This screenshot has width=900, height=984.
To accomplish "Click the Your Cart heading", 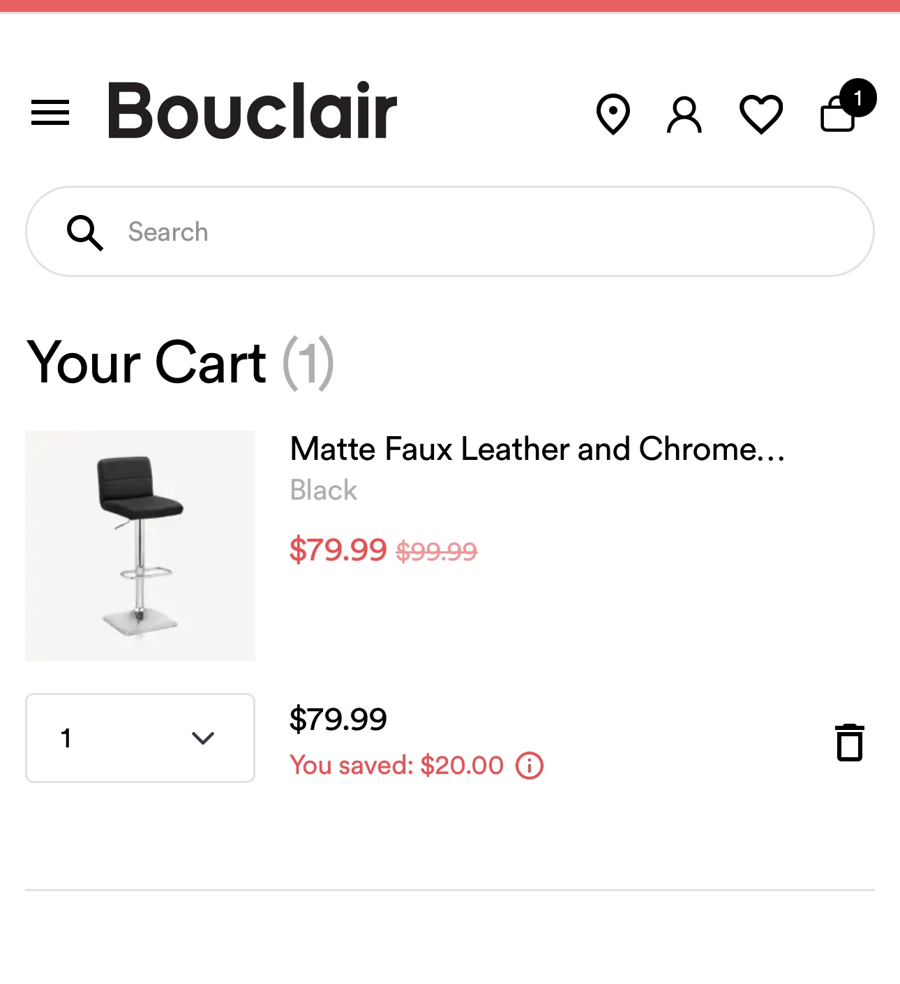I will [x=147, y=363].
